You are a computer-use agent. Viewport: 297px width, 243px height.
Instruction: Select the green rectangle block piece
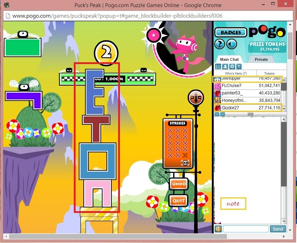23,47
